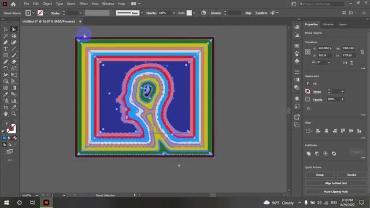Screen dimensions: 370x208
Task: Switch to the Layers tab
Action: point(342,24)
